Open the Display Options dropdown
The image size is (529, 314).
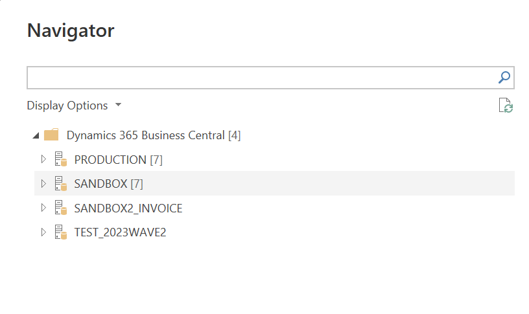click(67, 106)
